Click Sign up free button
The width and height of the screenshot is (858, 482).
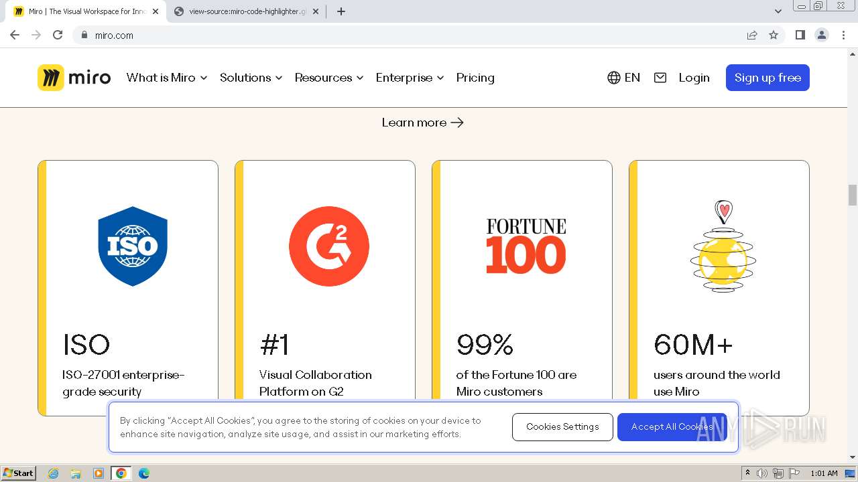(x=768, y=78)
